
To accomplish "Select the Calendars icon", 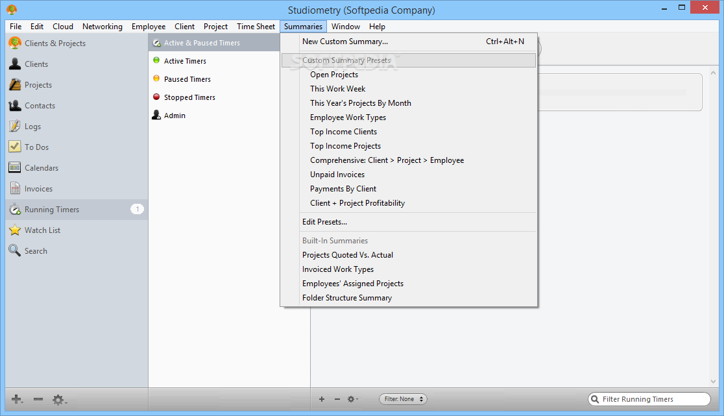I will pyautogui.click(x=15, y=167).
